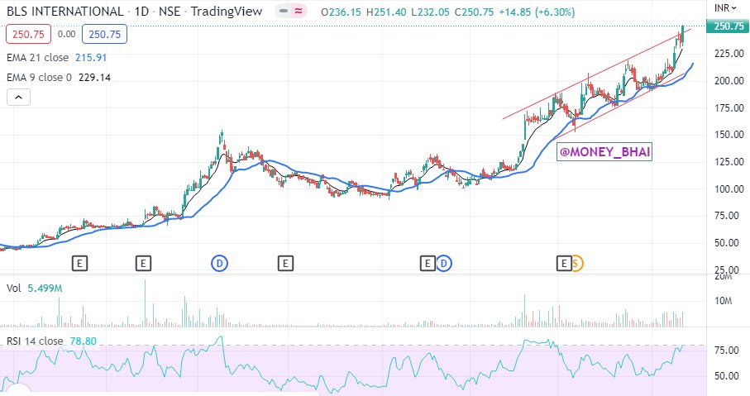The image size is (750, 396).
Task: Click the 229.14 EMA 9 value
Action: point(95,78)
